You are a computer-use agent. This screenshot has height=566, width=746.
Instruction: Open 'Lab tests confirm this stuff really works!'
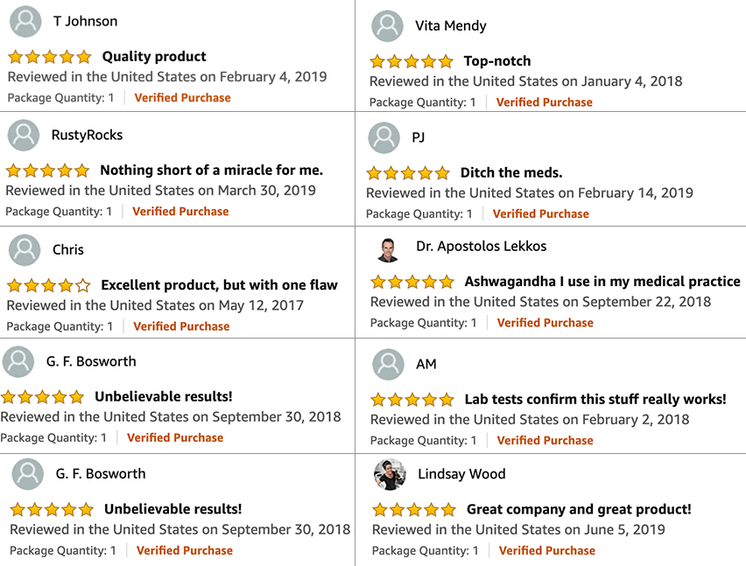[x=595, y=399]
